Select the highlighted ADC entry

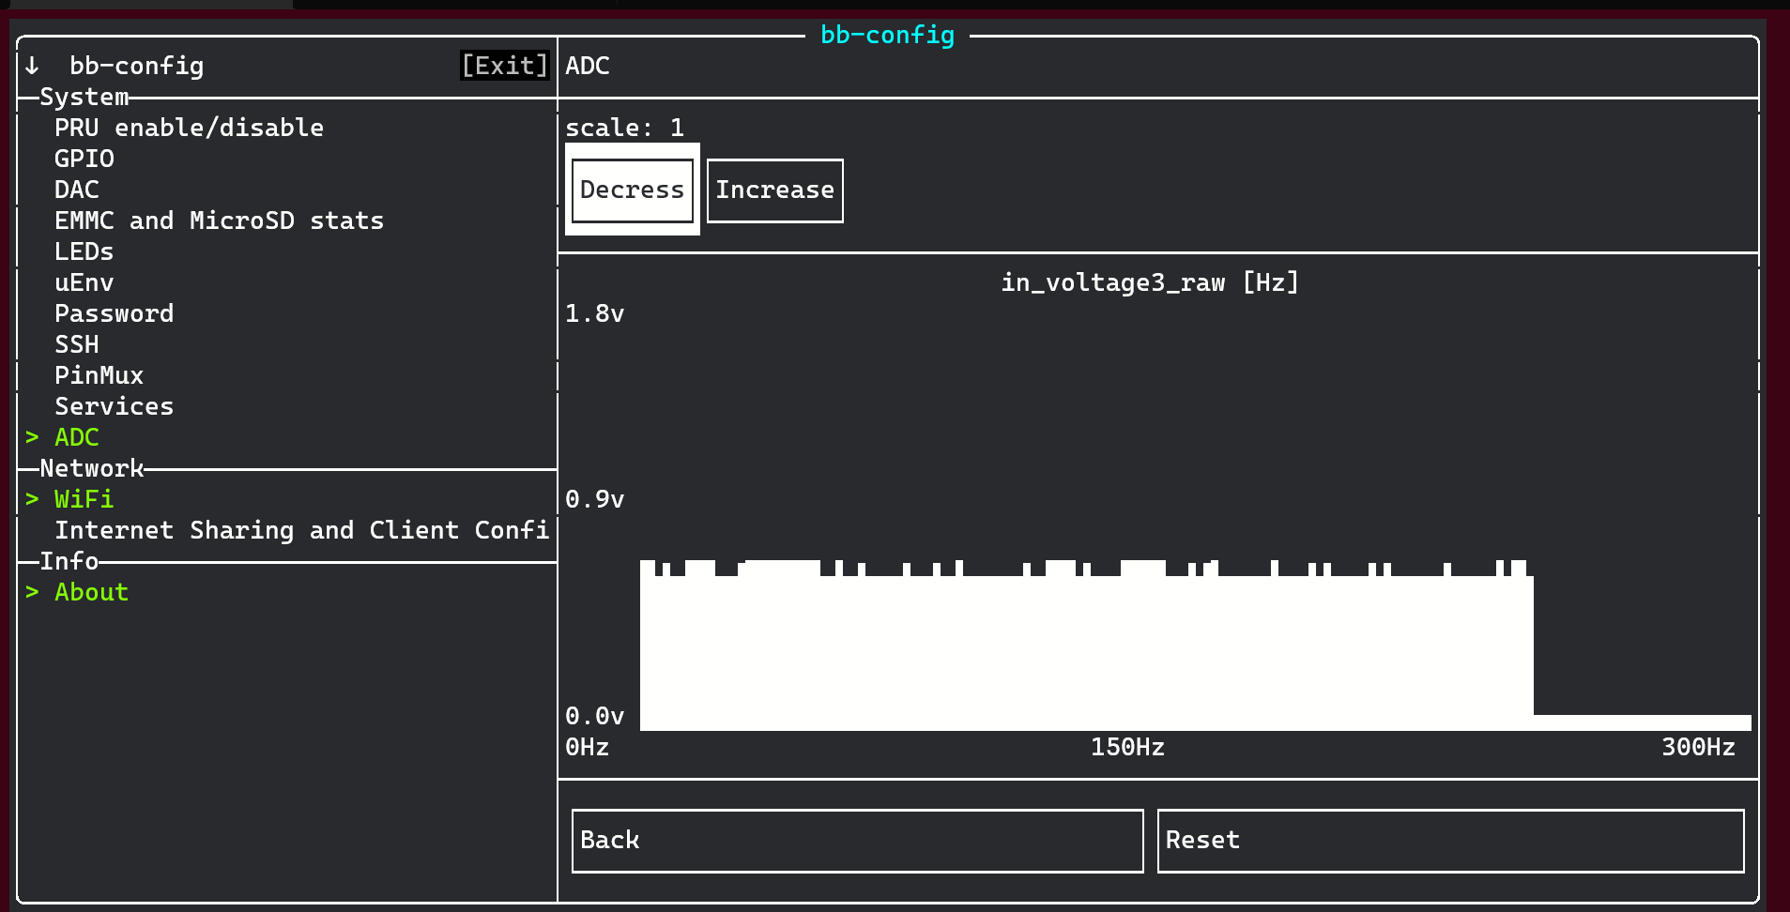tap(76, 436)
